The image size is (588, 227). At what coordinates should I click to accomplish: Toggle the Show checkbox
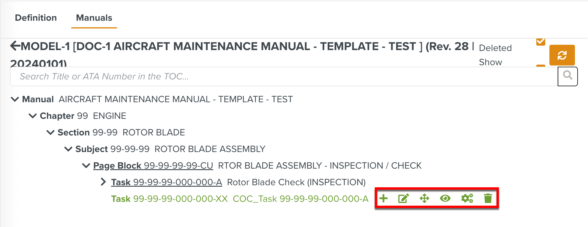pyautogui.click(x=540, y=65)
